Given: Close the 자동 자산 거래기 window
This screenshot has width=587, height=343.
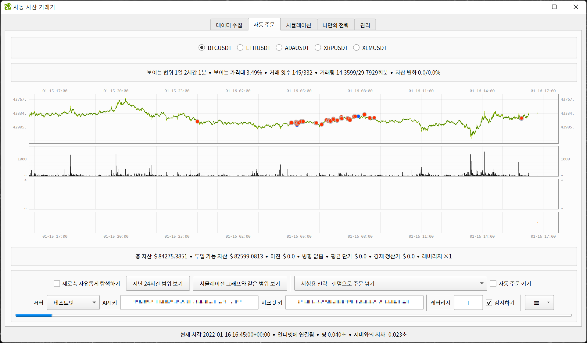Looking at the screenshot, I should pyautogui.click(x=575, y=7).
